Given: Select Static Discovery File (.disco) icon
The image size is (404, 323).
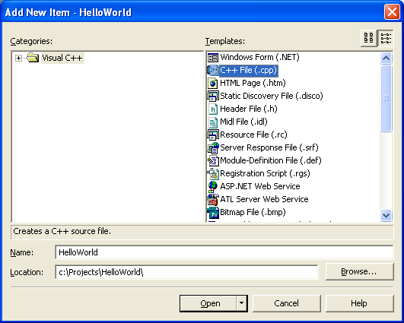Looking at the screenshot, I should tap(213, 96).
